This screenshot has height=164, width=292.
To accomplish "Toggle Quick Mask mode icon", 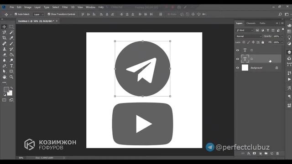I will tap(4, 100).
